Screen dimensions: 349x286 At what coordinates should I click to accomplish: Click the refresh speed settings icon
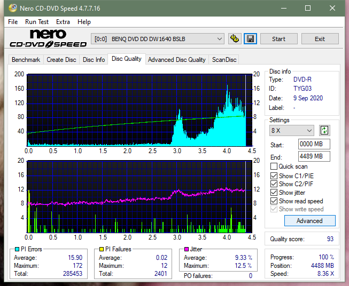coord(324,130)
